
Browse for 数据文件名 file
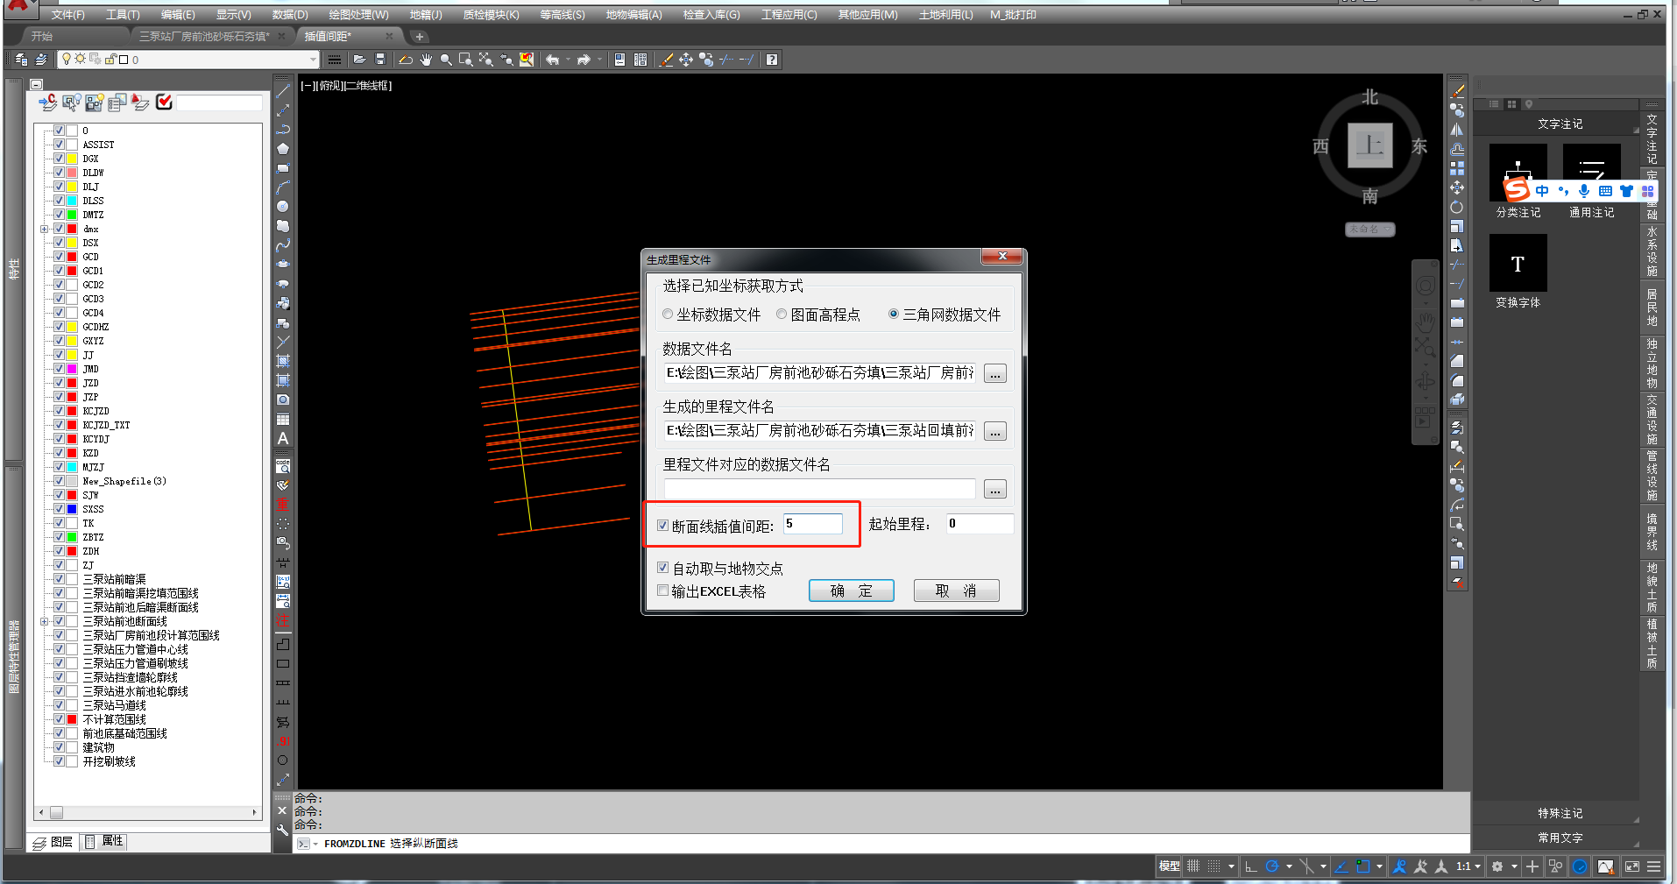pyautogui.click(x=994, y=374)
